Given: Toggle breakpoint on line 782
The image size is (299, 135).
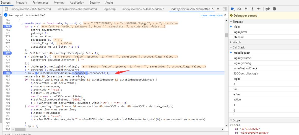Looking at the screenshot, I should (8, 73).
